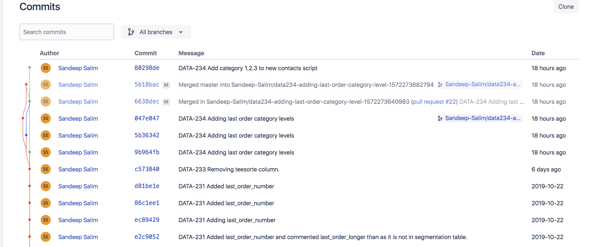Viewport: 595px width, 247px height.
Task: Click branch tag on the 5b18bac row
Action: point(480,84)
